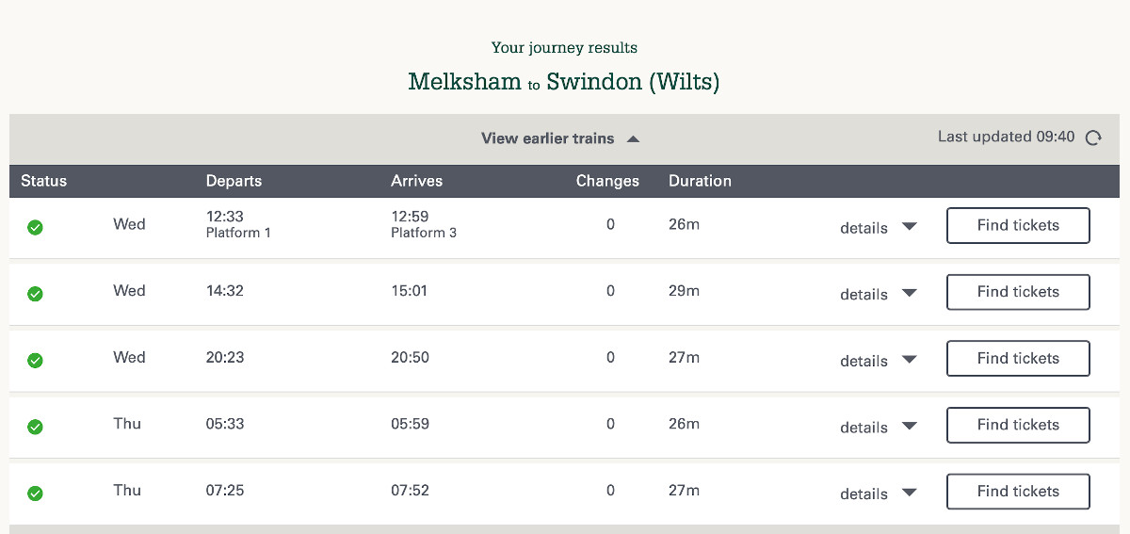This screenshot has width=1130, height=534.
Task: Click the Departs column header
Action: [234, 181]
